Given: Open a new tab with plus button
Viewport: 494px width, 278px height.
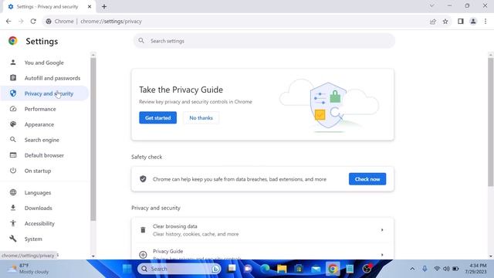Looking at the screenshot, I should (x=104, y=7).
